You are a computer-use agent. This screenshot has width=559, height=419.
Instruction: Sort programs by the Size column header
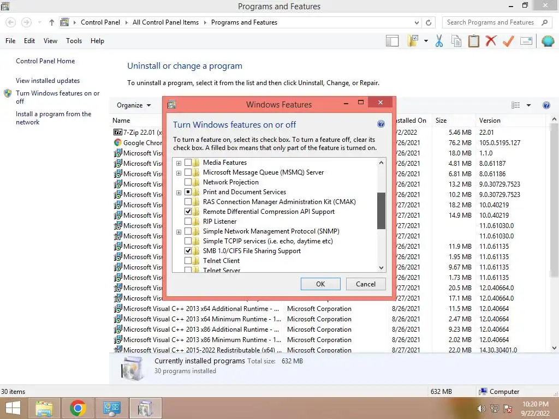[x=454, y=121]
